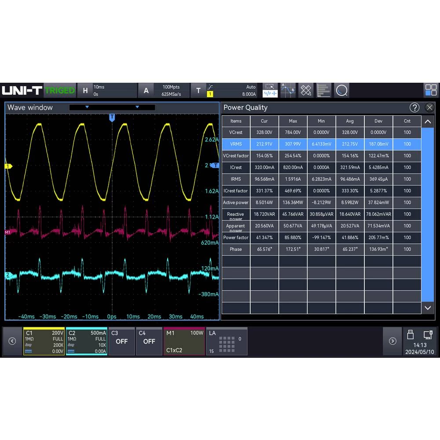Image resolution: width=440 pixels, height=440 pixels.
Task: Open math channel M1 C1xC2 tile
Action: click(x=184, y=341)
